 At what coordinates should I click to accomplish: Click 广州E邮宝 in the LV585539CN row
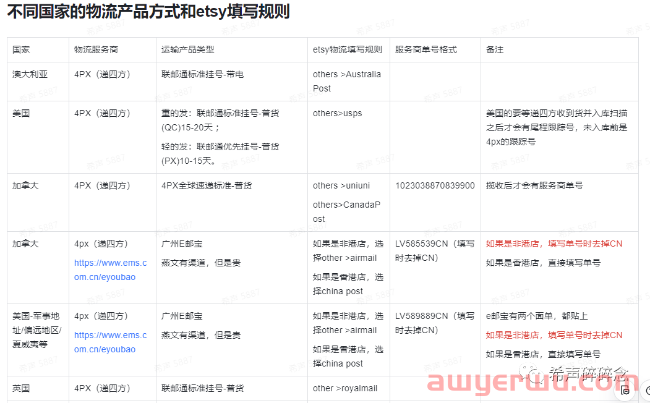click(182, 244)
